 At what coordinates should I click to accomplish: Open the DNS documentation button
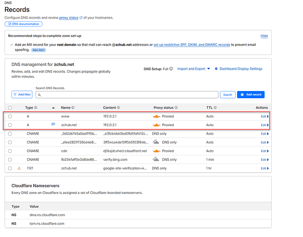click(x=24, y=24)
